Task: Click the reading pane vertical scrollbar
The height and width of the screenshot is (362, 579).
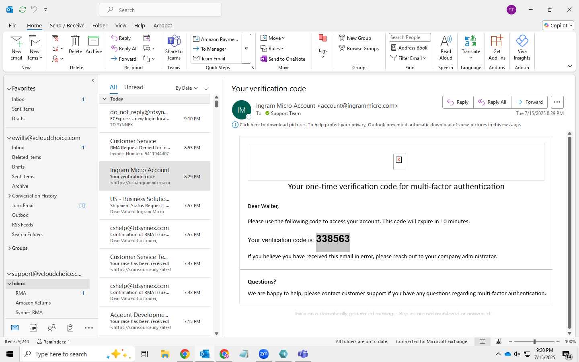Action: pyautogui.click(x=569, y=233)
